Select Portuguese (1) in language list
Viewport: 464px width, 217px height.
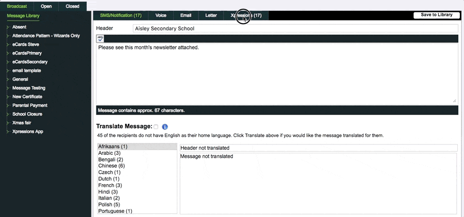click(x=137, y=211)
